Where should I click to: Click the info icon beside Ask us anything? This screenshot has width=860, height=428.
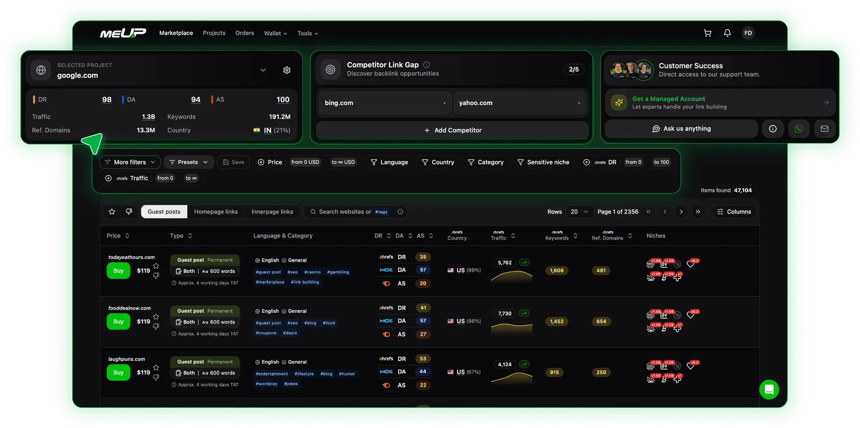pos(773,128)
